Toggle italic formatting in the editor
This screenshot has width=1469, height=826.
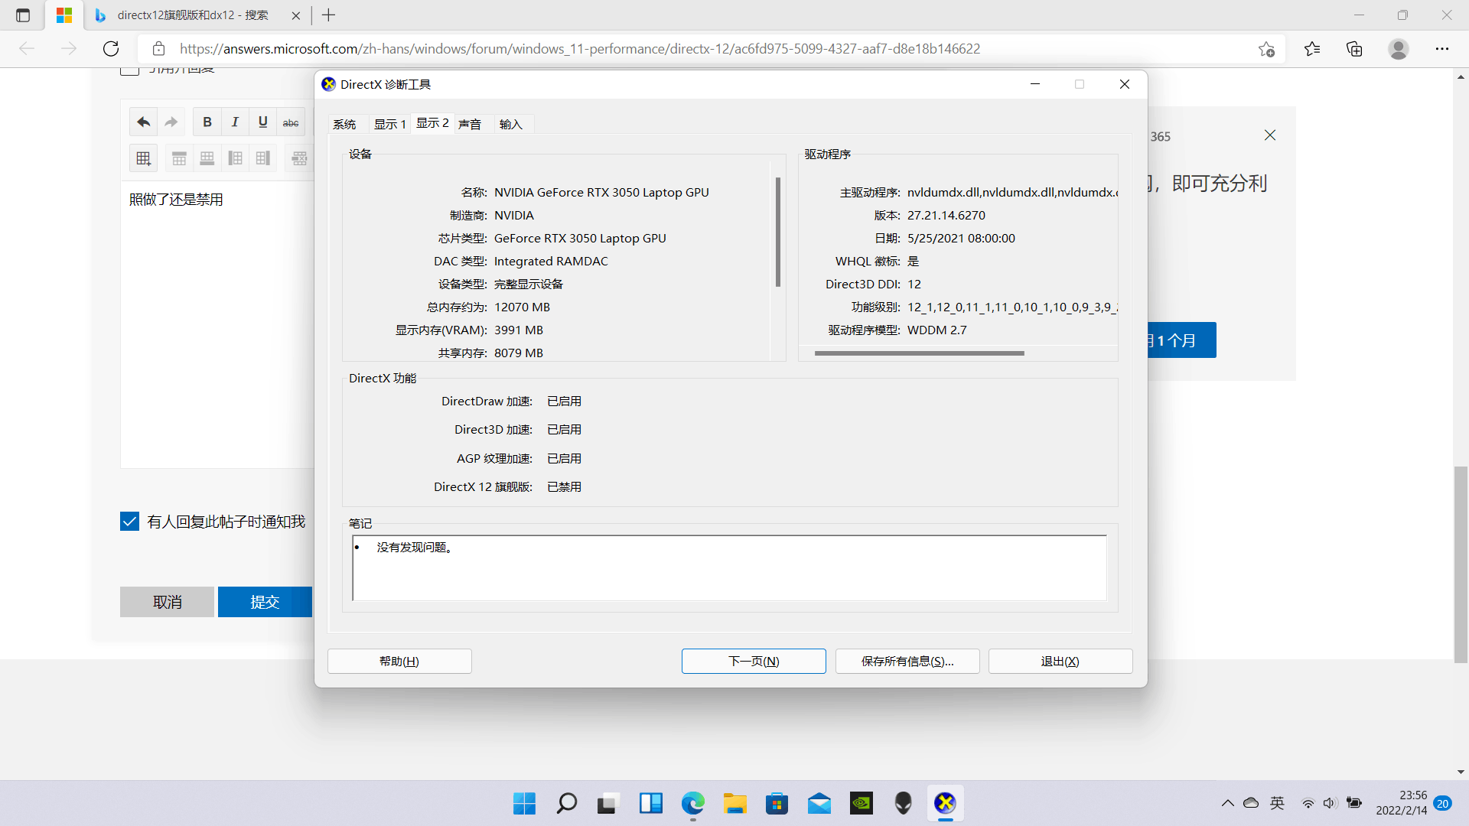(235, 122)
